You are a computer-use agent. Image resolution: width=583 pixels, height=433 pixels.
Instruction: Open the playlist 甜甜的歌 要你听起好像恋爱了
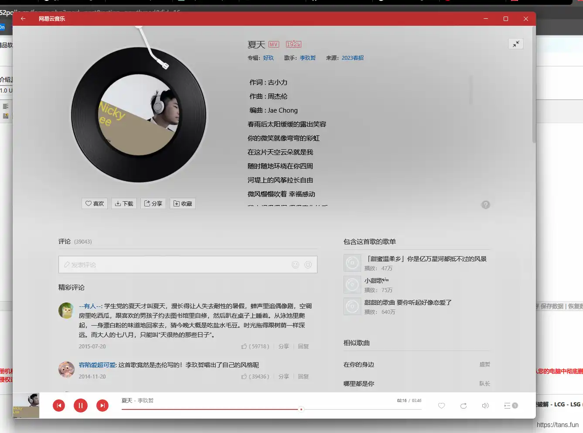(x=408, y=302)
